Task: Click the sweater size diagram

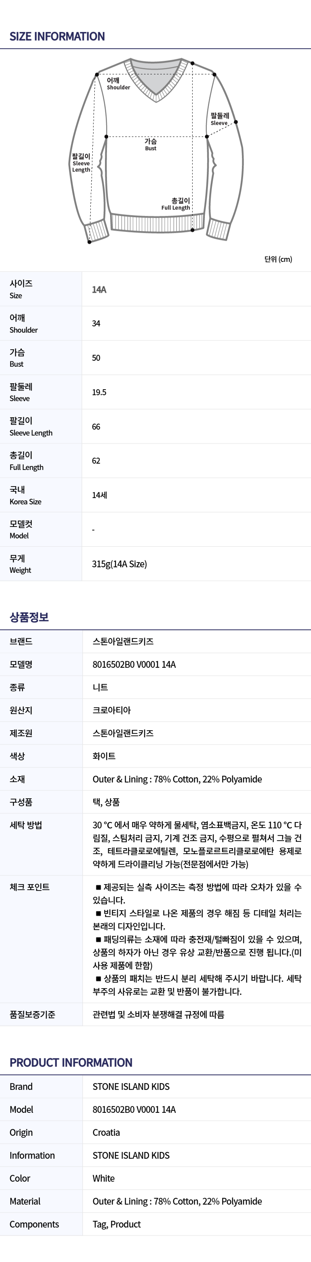Action: click(155, 150)
